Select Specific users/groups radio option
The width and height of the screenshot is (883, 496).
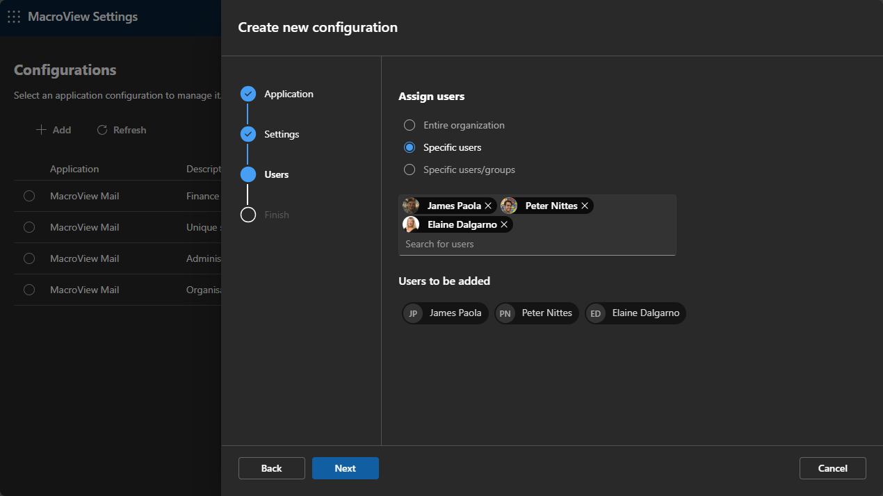(410, 170)
